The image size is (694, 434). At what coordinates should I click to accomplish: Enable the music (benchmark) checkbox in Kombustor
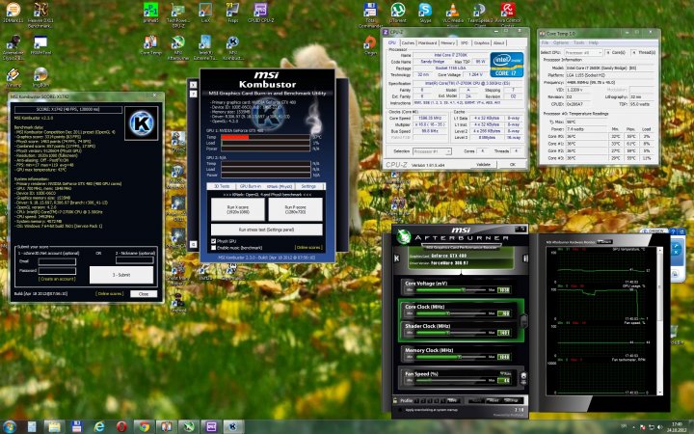213,248
